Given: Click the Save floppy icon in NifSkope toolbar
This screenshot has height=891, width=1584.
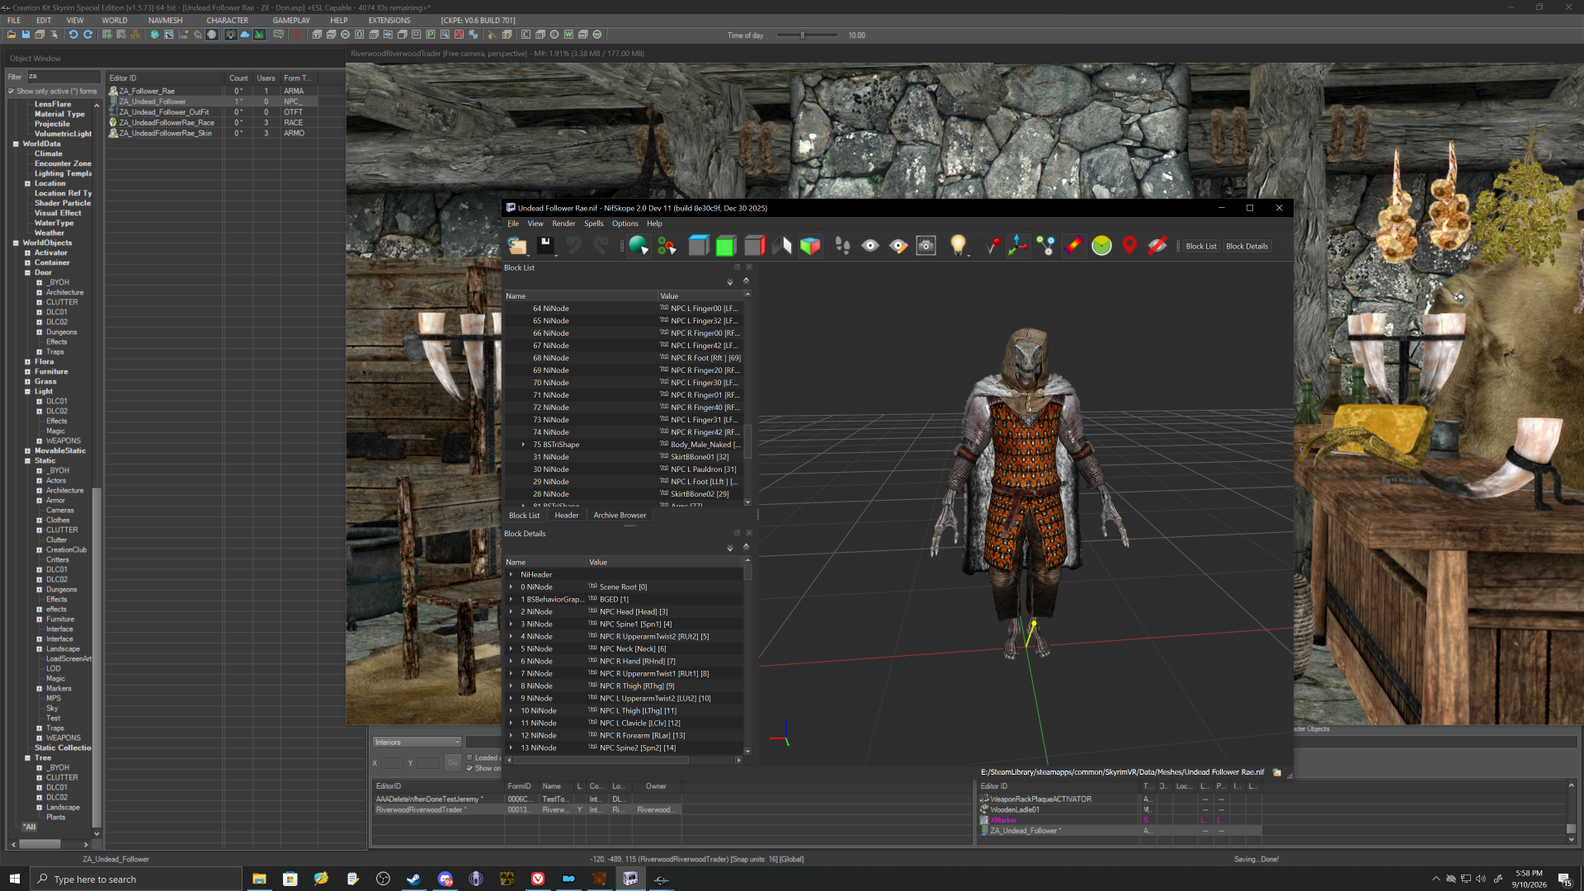Looking at the screenshot, I should coord(545,246).
